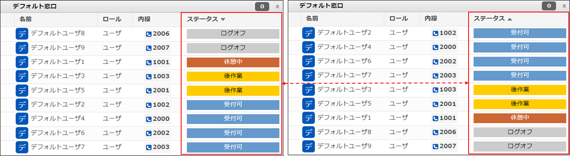Select デフォルトユーザ2 avatar icon in left panel
Image resolution: width=570 pixels, height=156 pixels.
[22, 105]
